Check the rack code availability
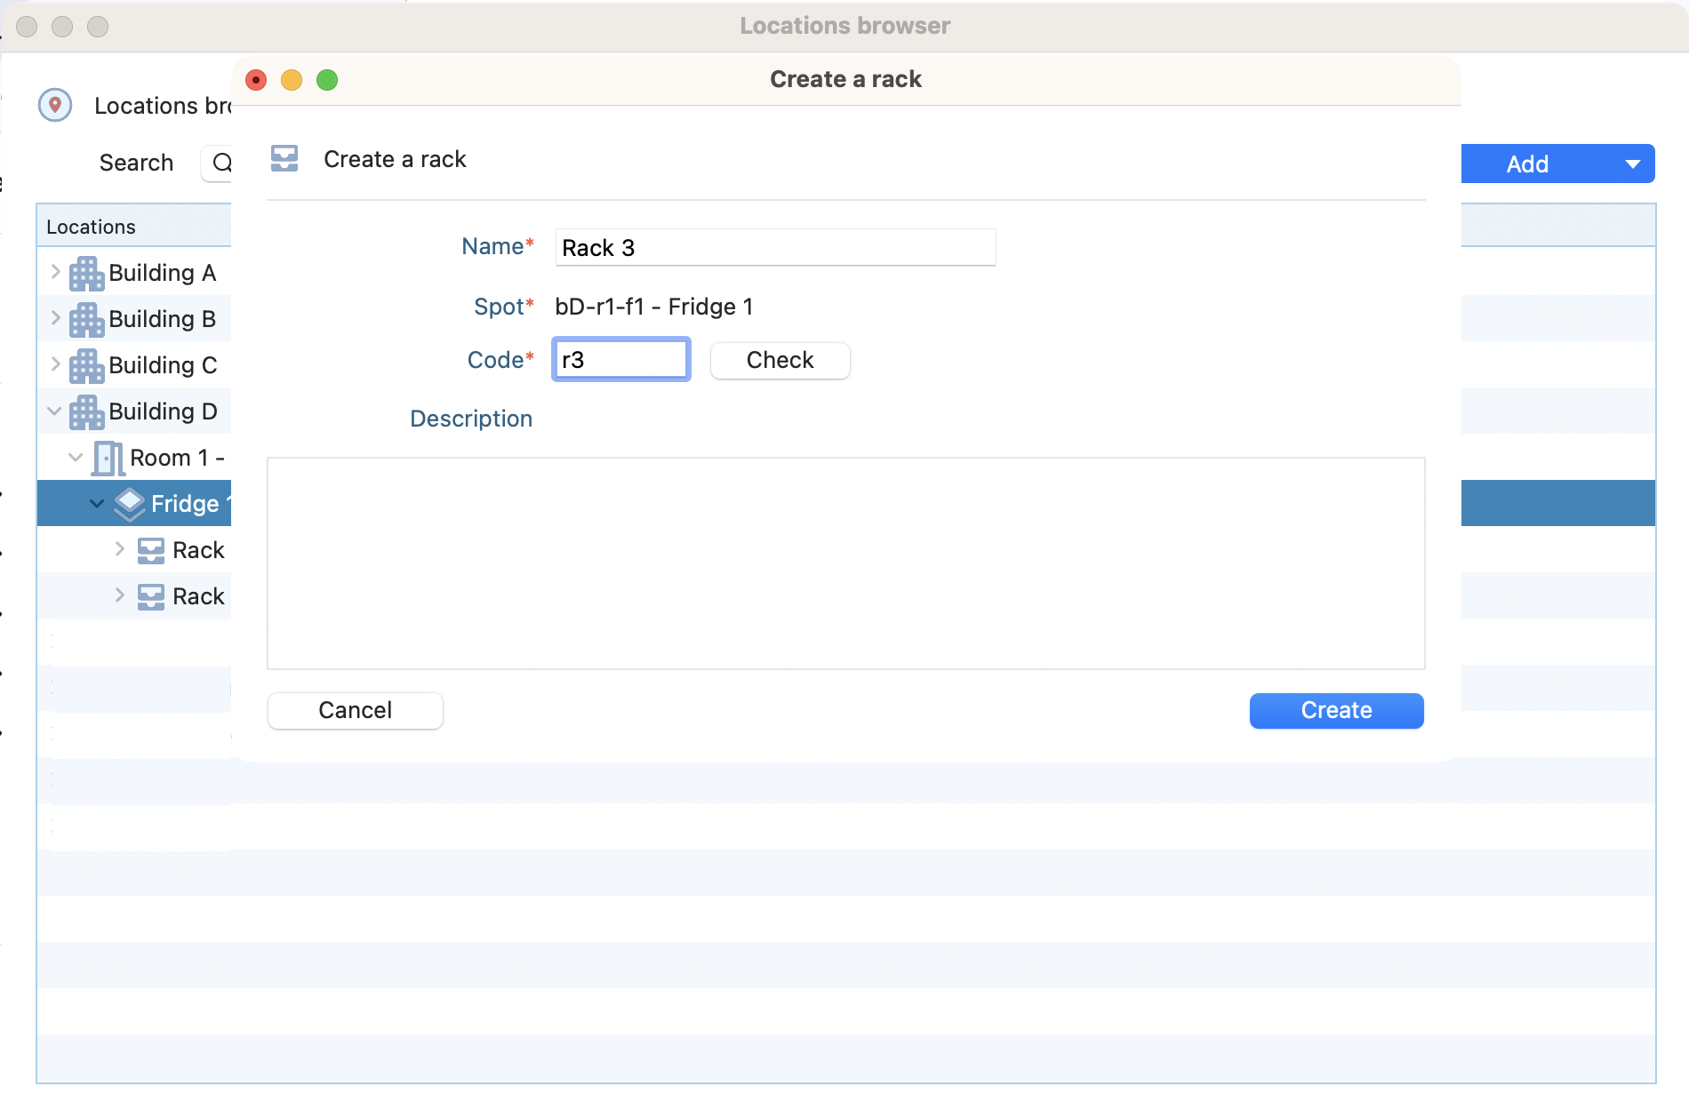The width and height of the screenshot is (1689, 1118). click(780, 360)
